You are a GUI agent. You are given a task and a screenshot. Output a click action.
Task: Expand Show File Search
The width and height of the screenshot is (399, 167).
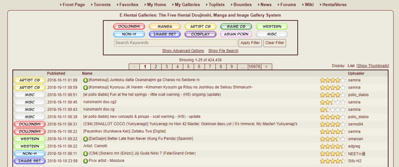223,51
